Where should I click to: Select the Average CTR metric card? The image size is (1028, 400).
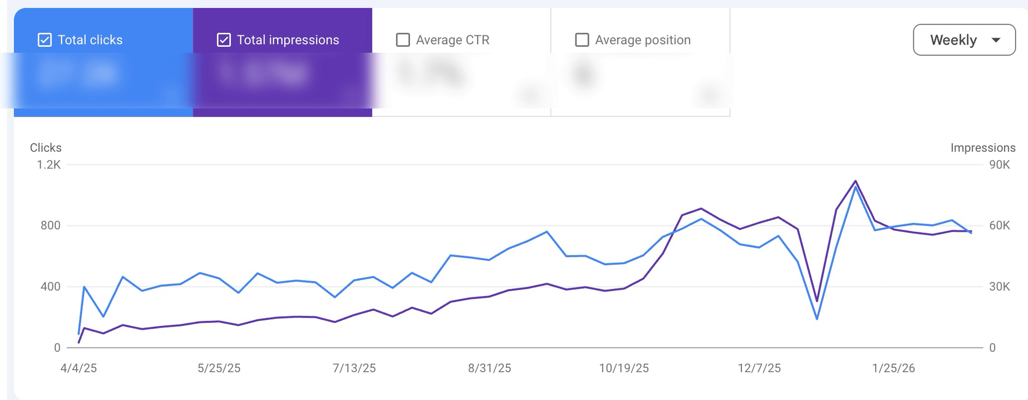tap(460, 62)
